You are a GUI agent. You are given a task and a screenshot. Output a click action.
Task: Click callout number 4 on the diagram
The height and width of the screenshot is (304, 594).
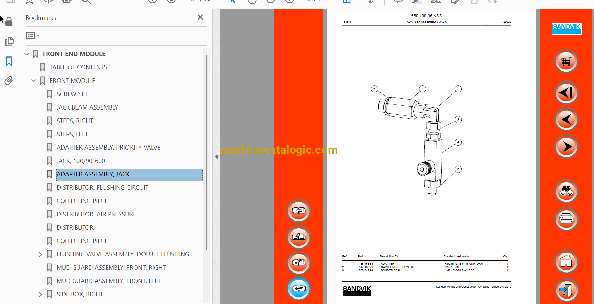pyautogui.click(x=458, y=142)
